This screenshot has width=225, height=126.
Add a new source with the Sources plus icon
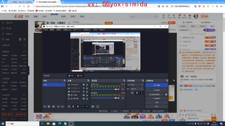[69, 107]
